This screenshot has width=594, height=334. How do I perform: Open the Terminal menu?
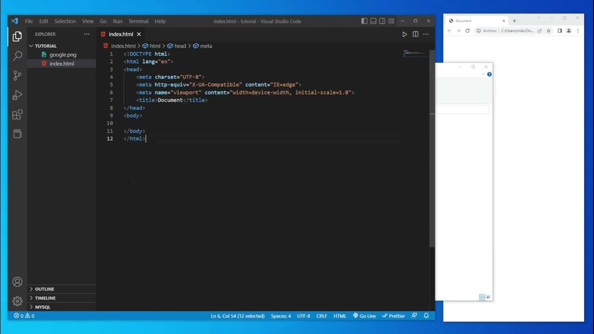(138, 21)
